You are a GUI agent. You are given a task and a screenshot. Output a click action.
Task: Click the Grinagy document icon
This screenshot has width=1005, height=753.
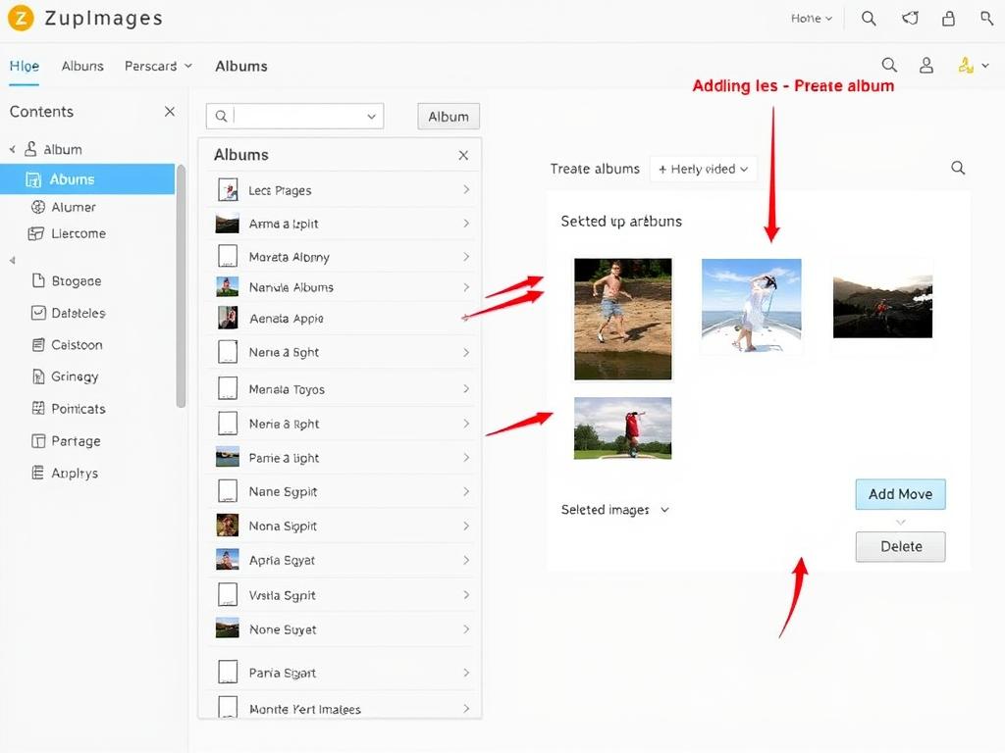(x=38, y=376)
